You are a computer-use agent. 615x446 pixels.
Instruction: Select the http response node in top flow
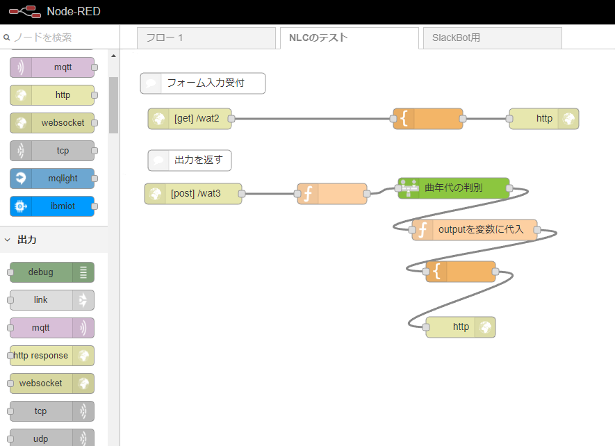tap(544, 119)
